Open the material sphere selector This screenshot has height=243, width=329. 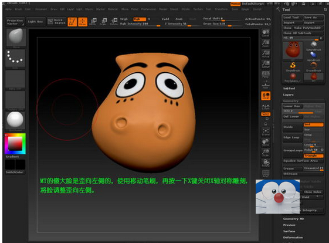click(x=15, y=120)
